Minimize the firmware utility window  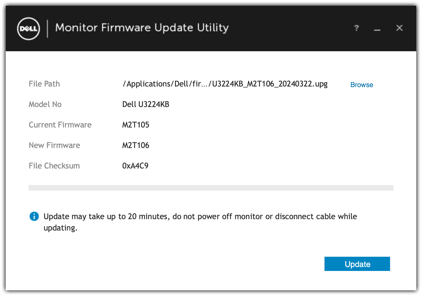tap(377, 28)
